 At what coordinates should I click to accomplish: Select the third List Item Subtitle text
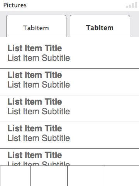click(39, 111)
